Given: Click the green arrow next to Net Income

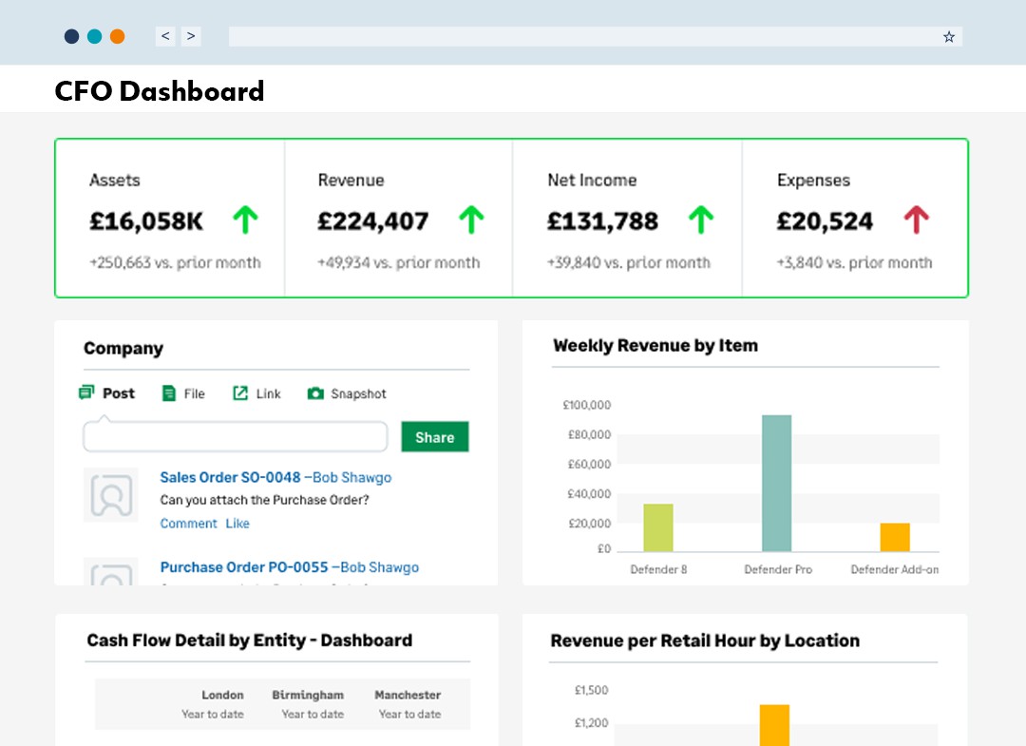Looking at the screenshot, I should pyautogui.click(x=700, y=220).
